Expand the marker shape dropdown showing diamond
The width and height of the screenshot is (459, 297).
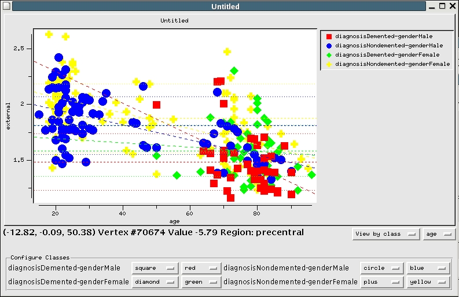pyautogui.click(x=155, y=282)
